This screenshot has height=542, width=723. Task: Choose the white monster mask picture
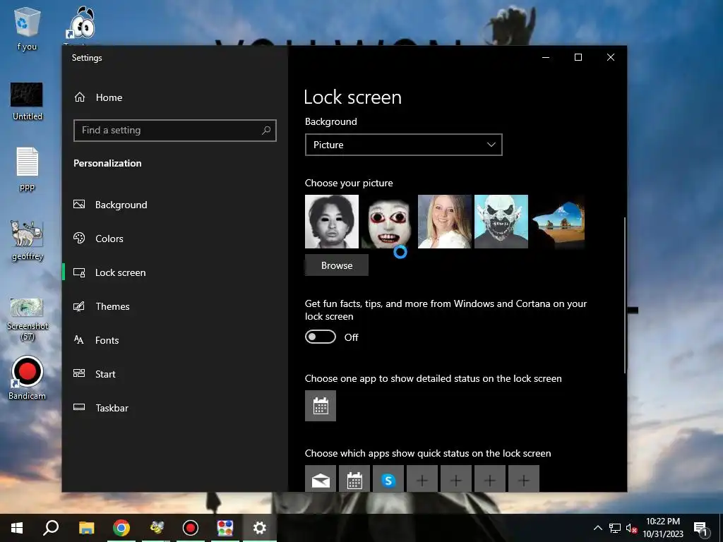click(x=501, y=222)
